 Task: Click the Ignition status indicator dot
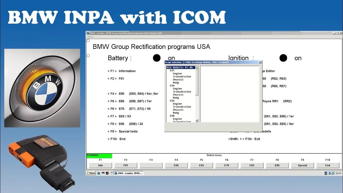pyautogui.click(x=283, y=58)
